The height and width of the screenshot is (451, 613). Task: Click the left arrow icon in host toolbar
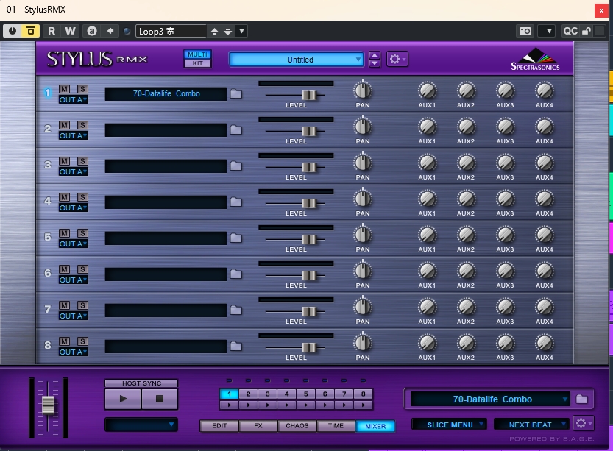pyautogui.click(x=110, y=31)
